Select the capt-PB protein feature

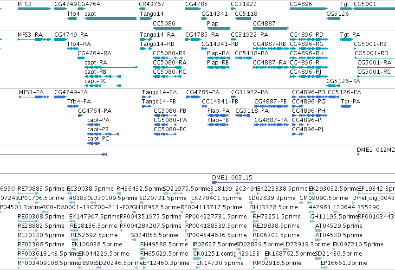click(x=103, y=134)
